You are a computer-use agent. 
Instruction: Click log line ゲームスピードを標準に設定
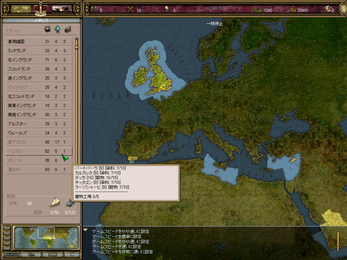point(117,237)
